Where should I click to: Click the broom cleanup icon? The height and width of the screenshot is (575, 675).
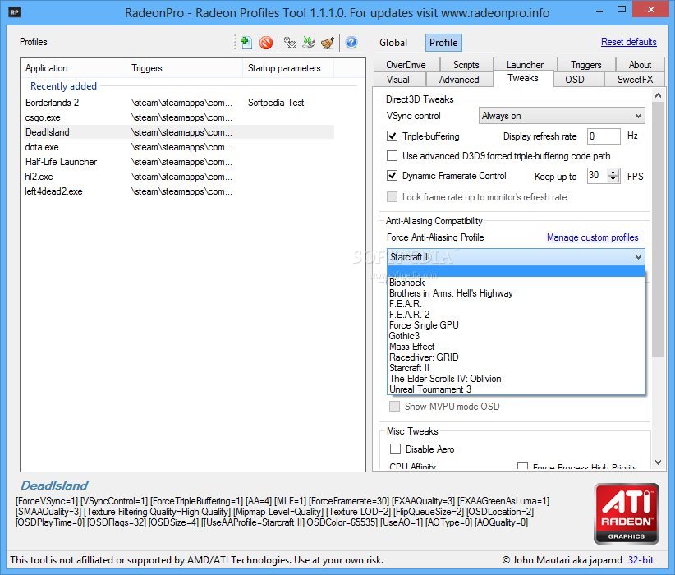[328, 43]
